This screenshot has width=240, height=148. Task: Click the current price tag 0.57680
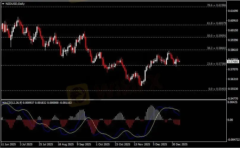coord(233,62)
